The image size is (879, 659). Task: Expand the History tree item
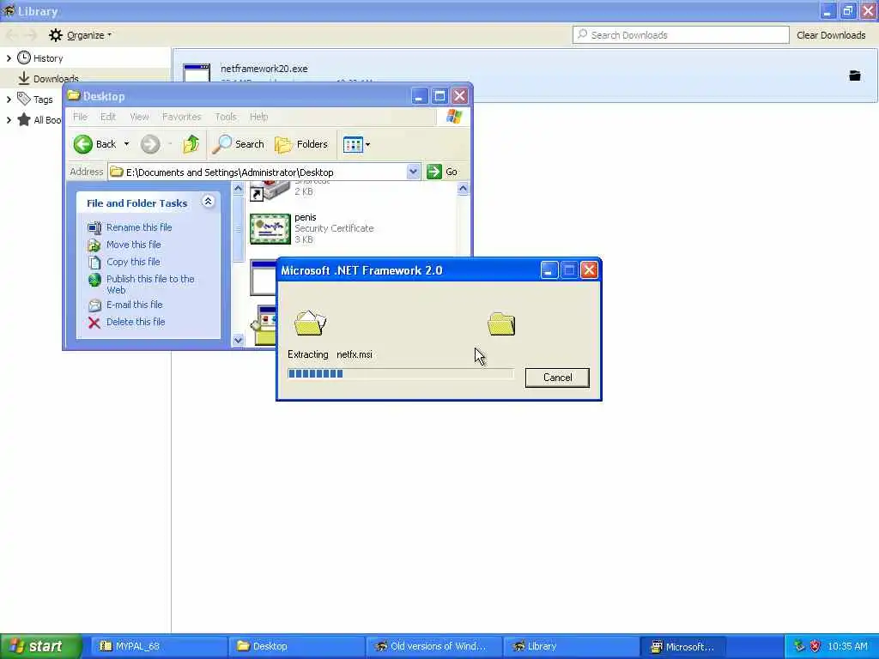tap(9, 58)
